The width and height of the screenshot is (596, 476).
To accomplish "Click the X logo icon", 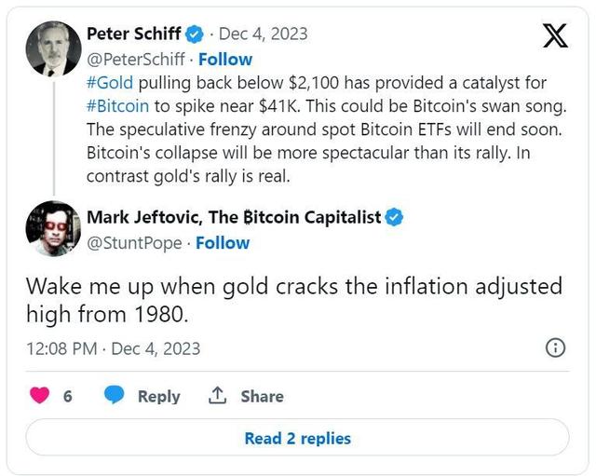I will (x=554, y=35).
